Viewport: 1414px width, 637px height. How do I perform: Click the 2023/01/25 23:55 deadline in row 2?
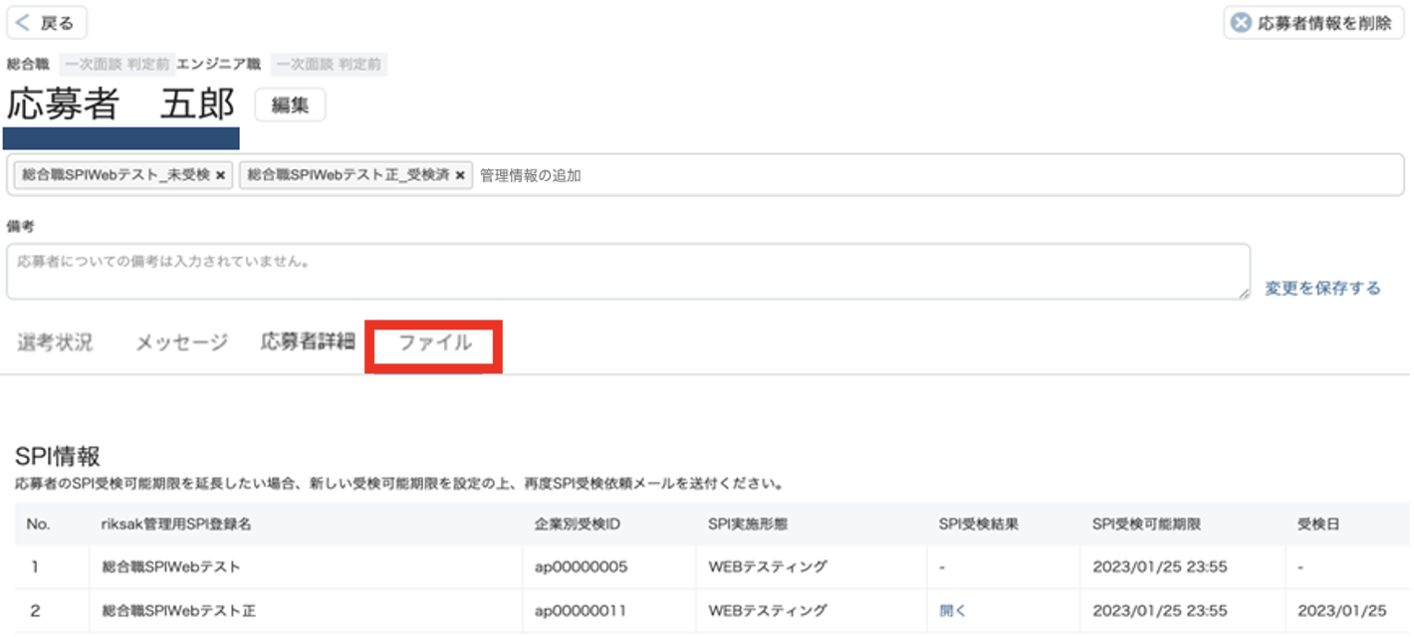[x=1159, y=611]
